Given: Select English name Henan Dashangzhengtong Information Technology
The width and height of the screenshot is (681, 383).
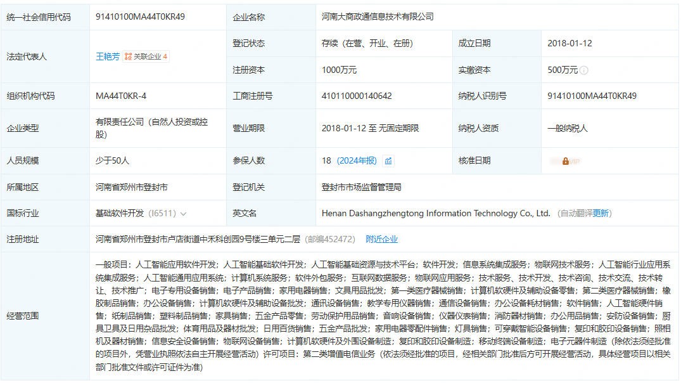Looking at the screenshot, I should coord(436,214).
